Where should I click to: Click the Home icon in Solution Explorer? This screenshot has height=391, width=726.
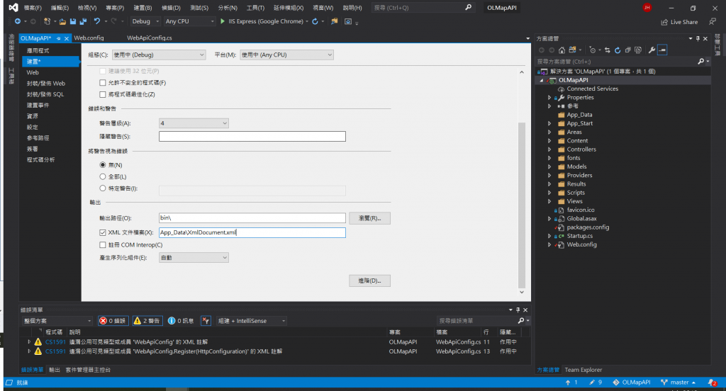tap(562, 50)
